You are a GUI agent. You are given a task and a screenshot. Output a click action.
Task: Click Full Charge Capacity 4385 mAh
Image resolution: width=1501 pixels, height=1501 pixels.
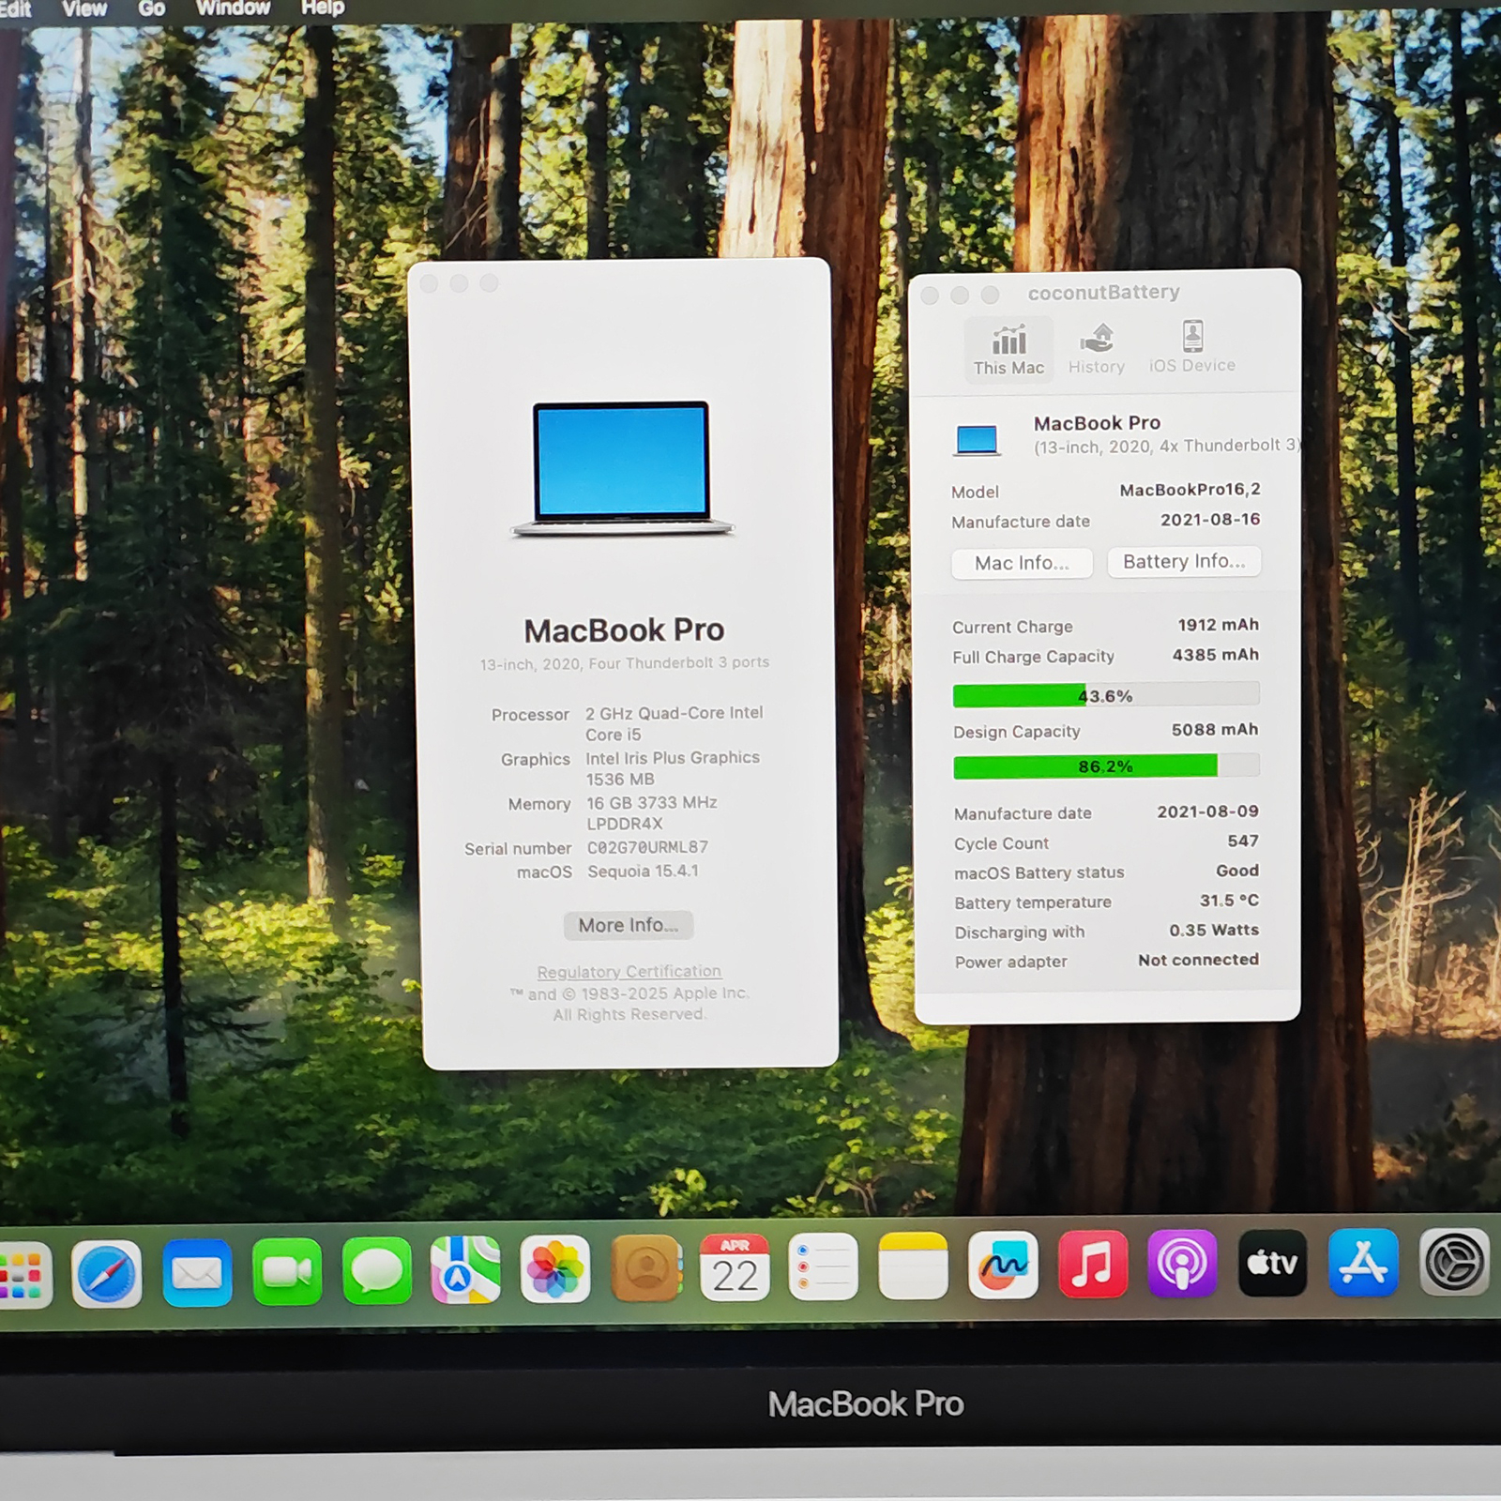[1215, 655]
